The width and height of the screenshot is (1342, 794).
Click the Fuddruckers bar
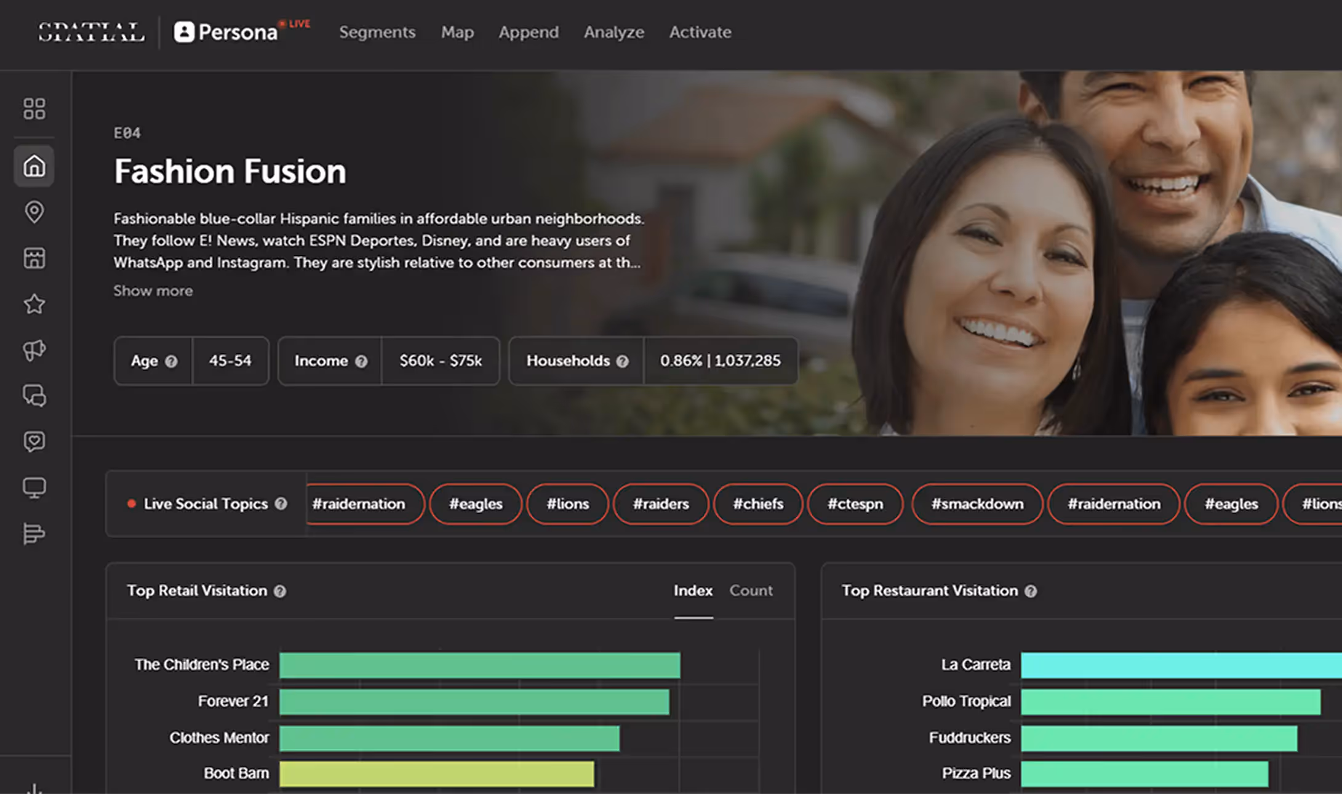tap(1159, 738)
